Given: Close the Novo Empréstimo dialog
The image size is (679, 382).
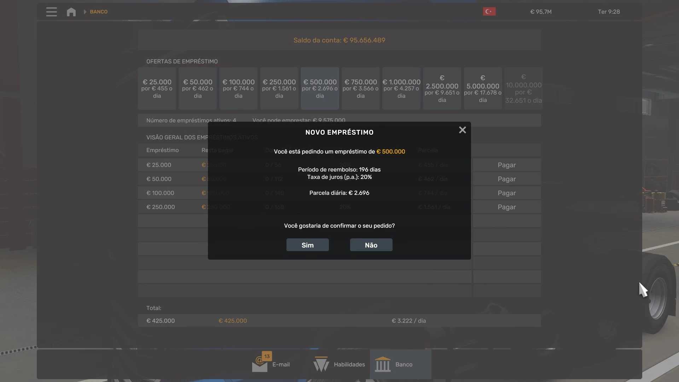Looking at the screenshot, I should pos(462,130).
